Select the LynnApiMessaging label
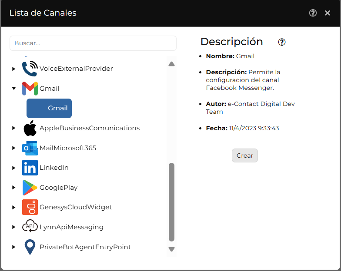This screenshot has height=271, width=341. coord(71,227)
